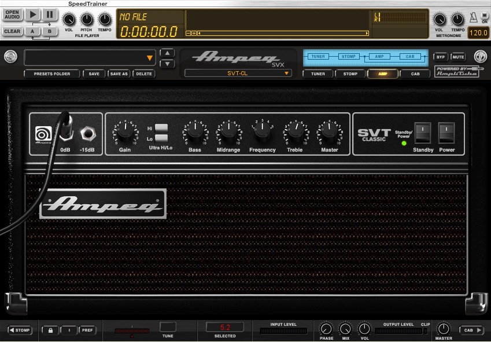491x342 pixels.
Task: Open the Presets Folder
Action: [x=52, y=74]
